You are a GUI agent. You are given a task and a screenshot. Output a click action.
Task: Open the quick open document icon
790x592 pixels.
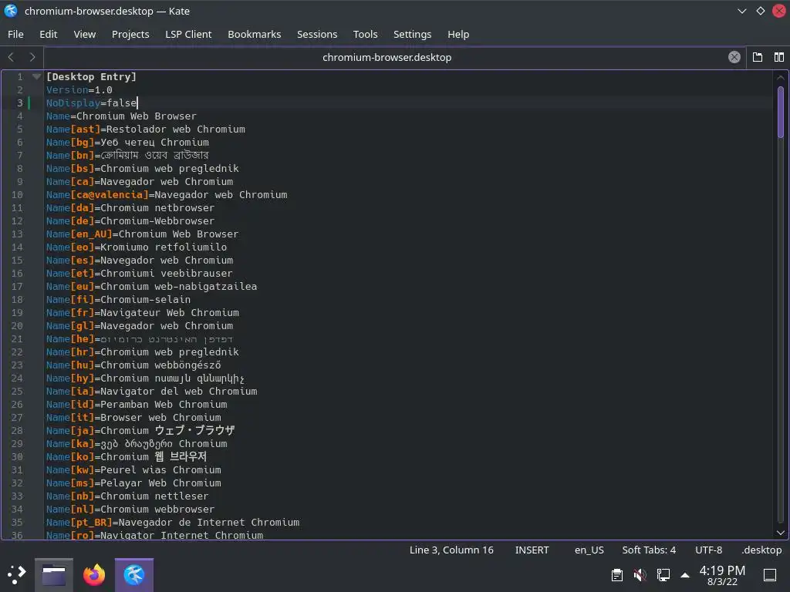click(x=758, y=57)
